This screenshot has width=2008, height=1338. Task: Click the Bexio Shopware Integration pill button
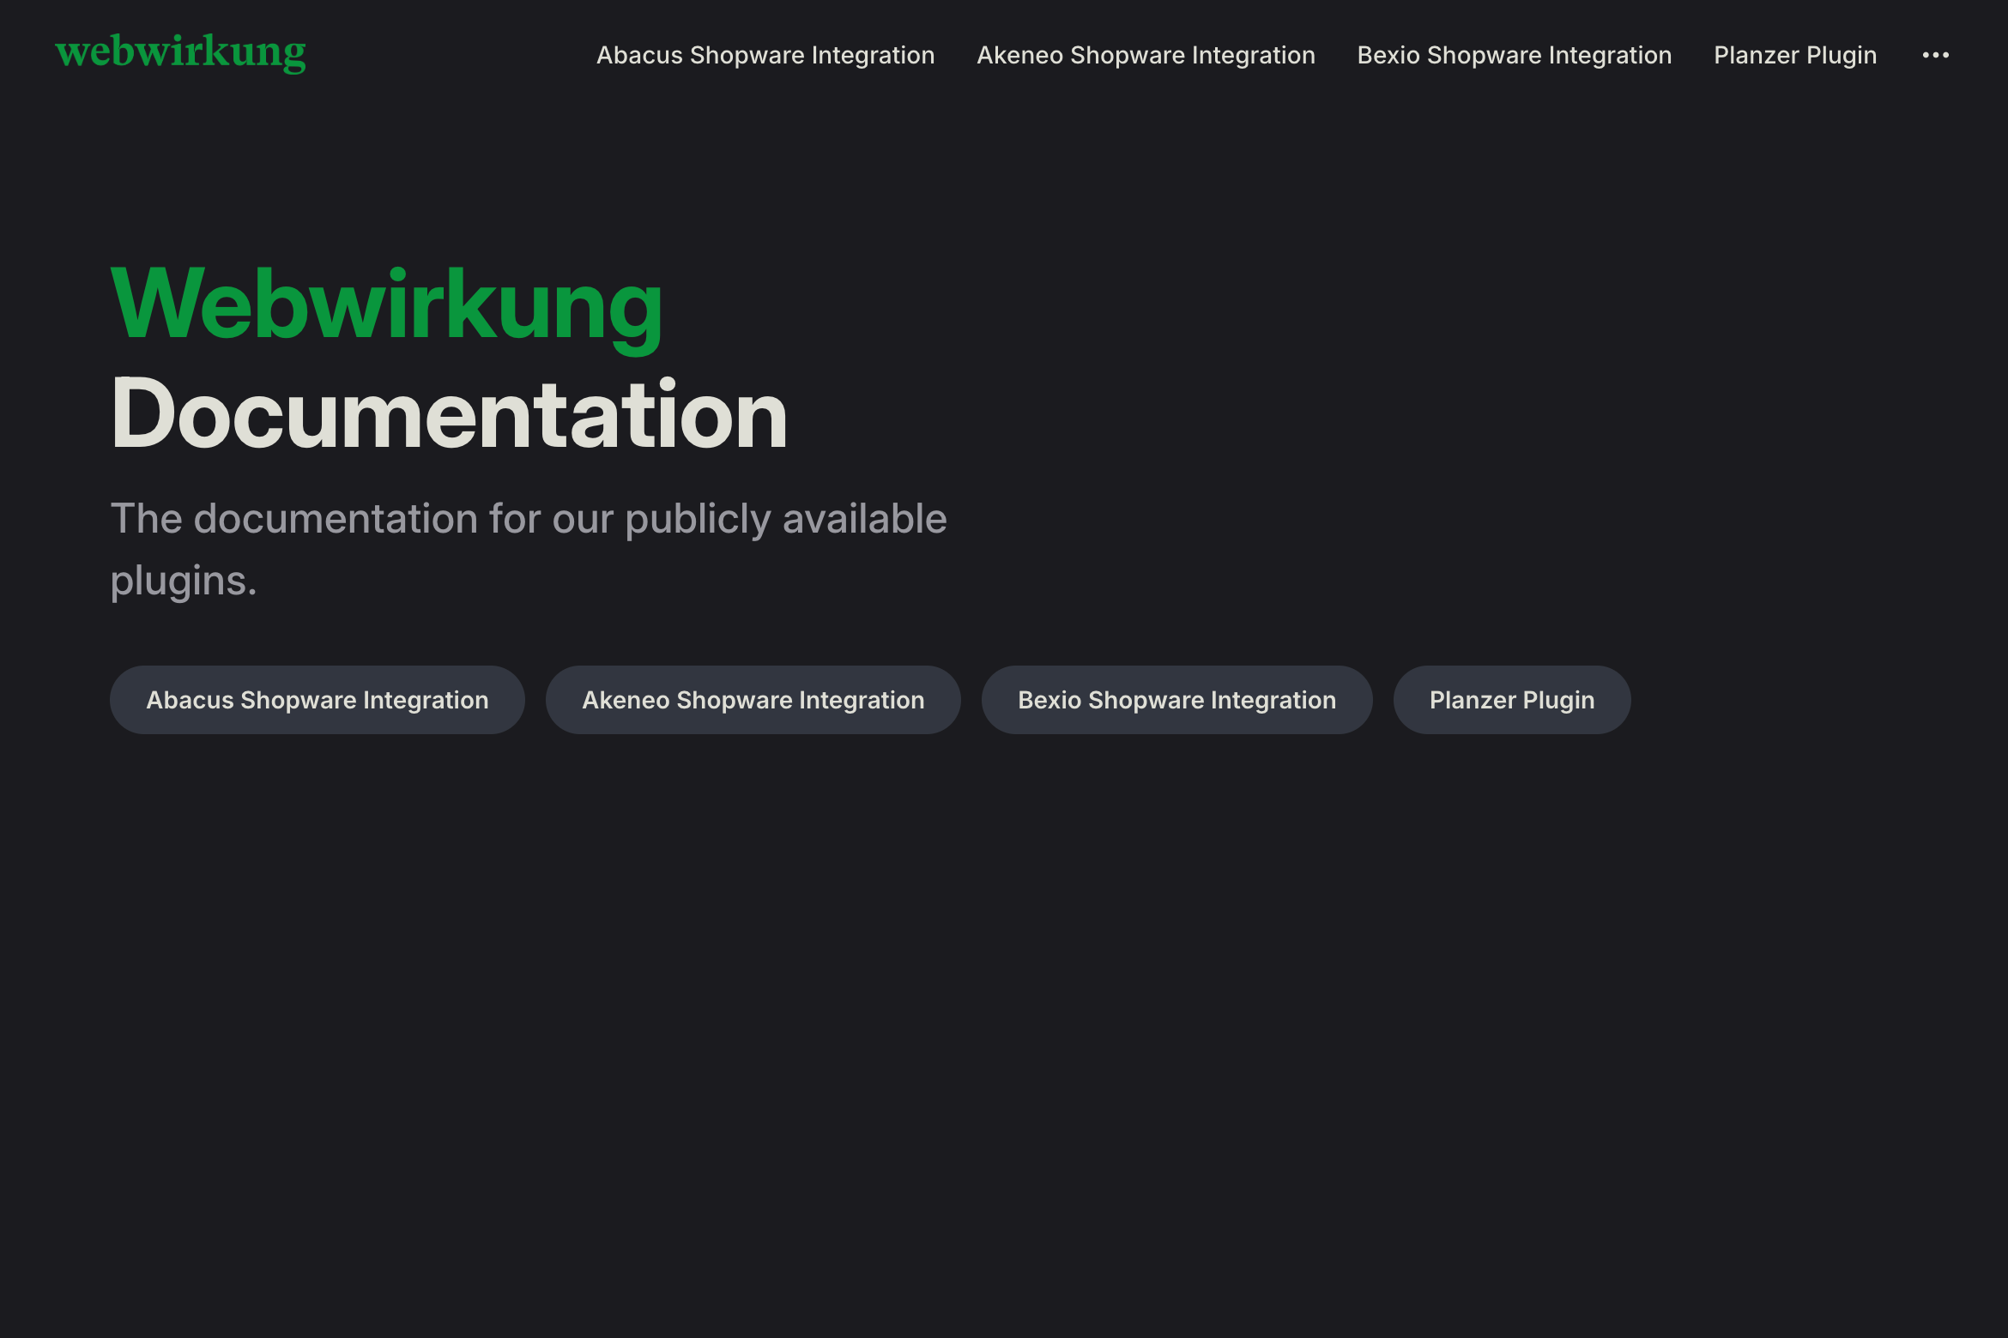[1176, 700]
